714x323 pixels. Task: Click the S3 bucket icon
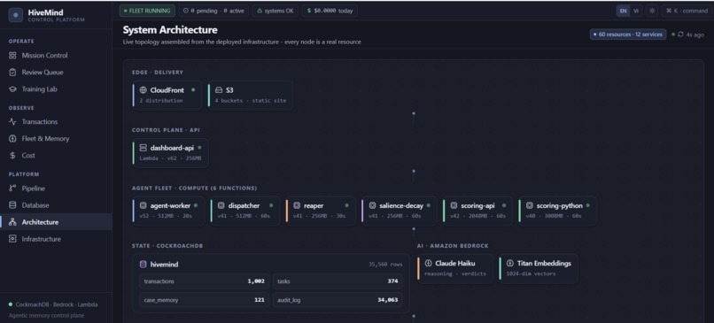click(x=219, y=90)
